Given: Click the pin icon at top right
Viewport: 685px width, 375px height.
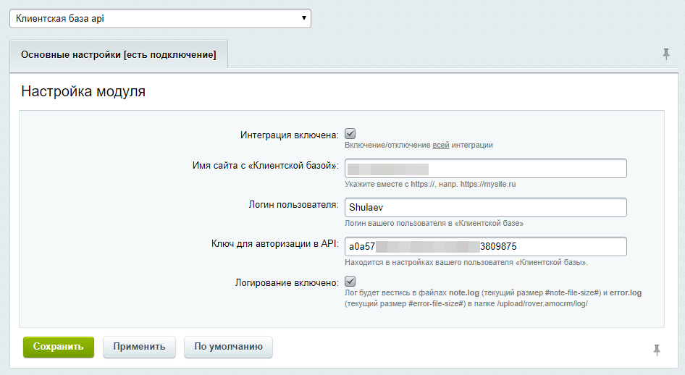Looking at the screenshot, I should point(665,54).
